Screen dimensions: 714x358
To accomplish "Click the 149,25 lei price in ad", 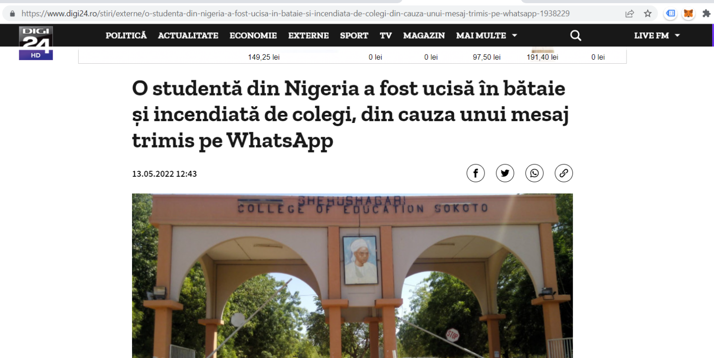I will click(x=264, y=57).
